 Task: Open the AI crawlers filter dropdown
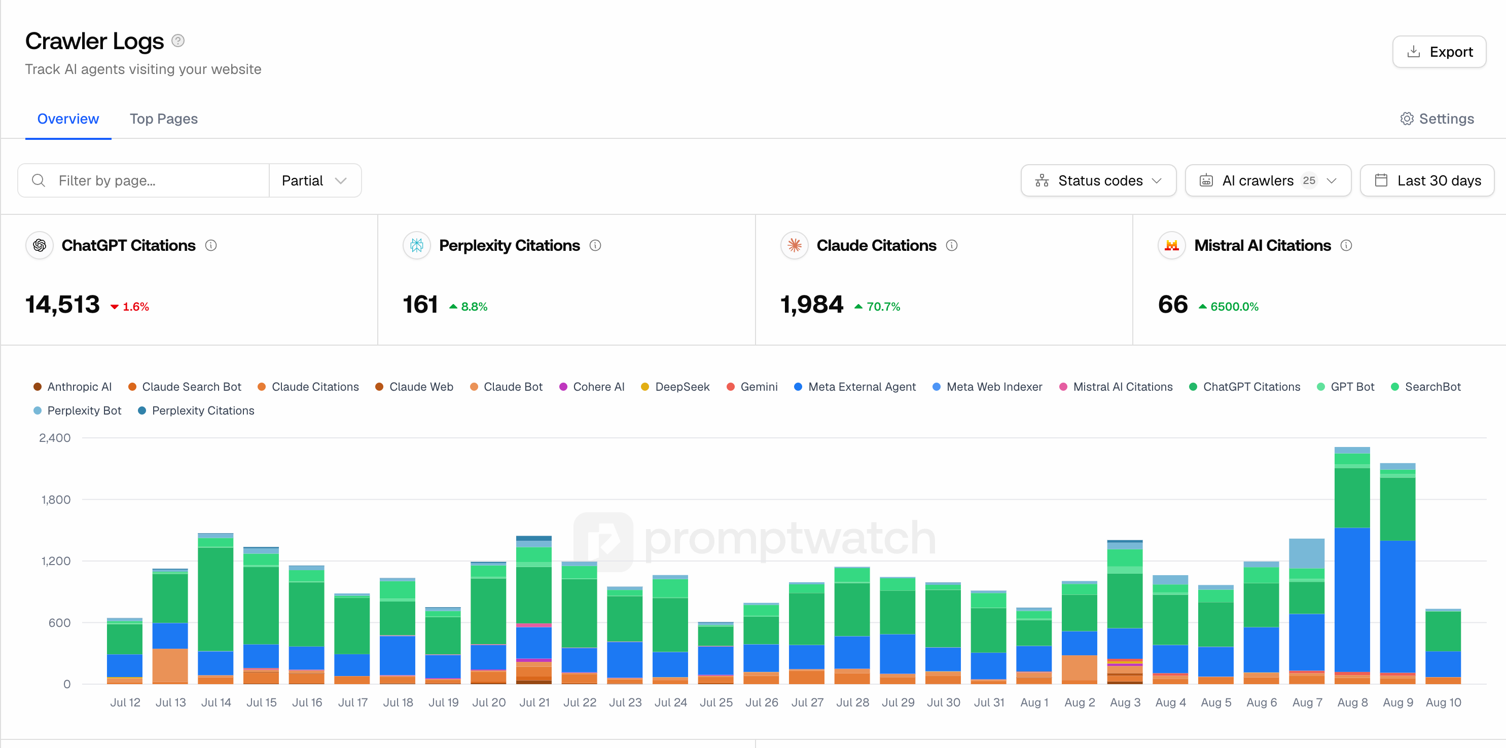coord(1268,180)
